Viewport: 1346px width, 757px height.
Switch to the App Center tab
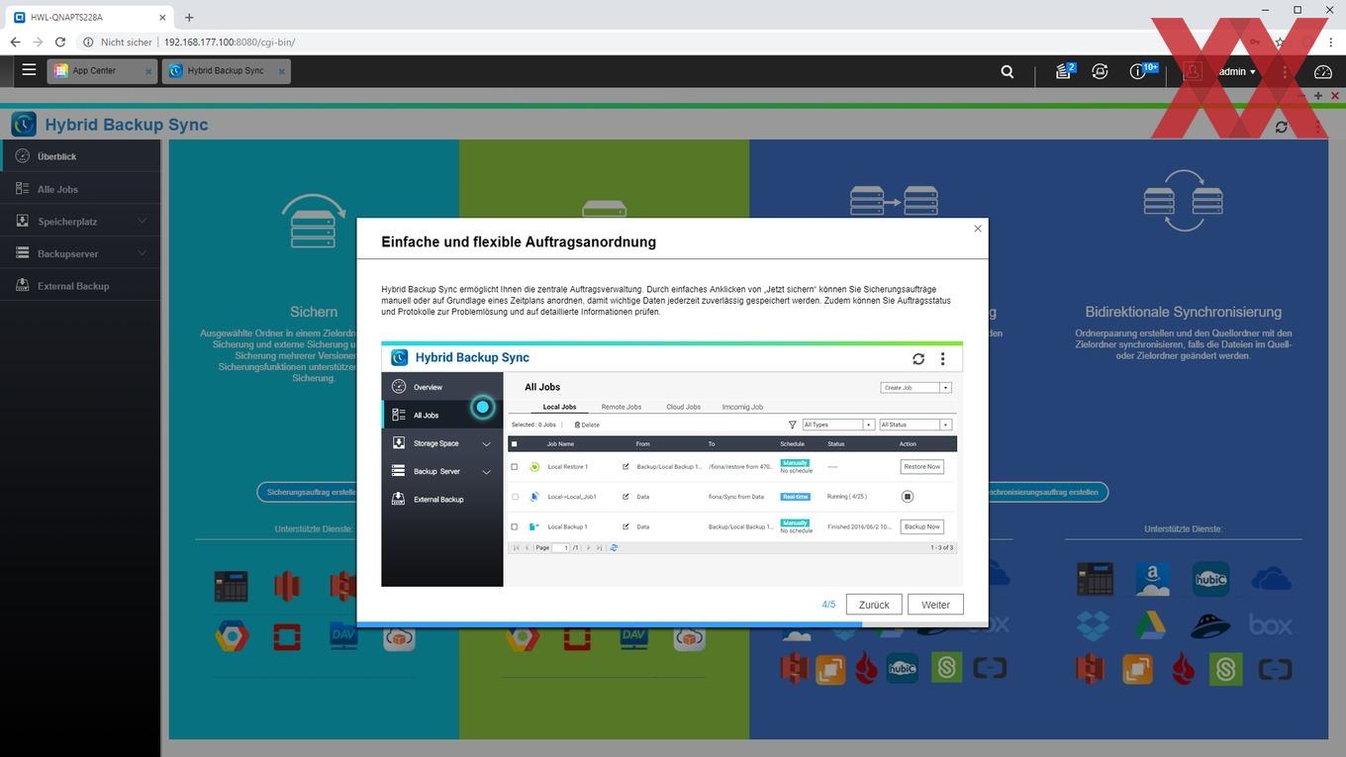point(102,71)
